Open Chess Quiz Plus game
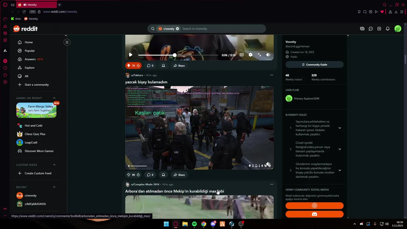Image resolution: width=407 pixels, height=229 pixels. pyautogui.click(x=35, y=134)
